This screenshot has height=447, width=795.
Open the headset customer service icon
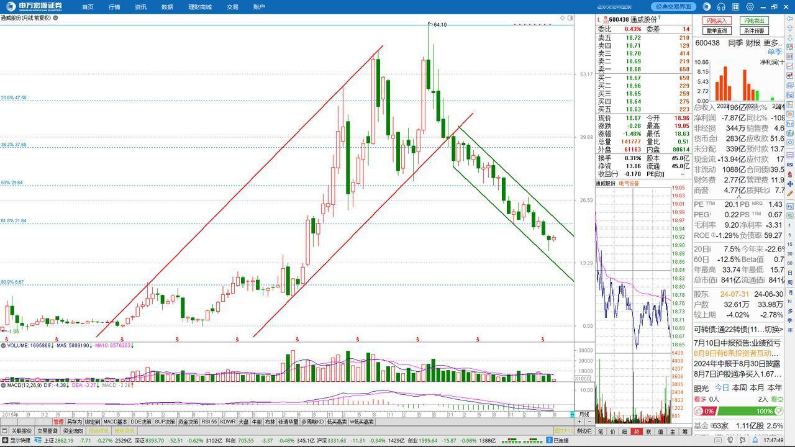(x=721, y=7)
